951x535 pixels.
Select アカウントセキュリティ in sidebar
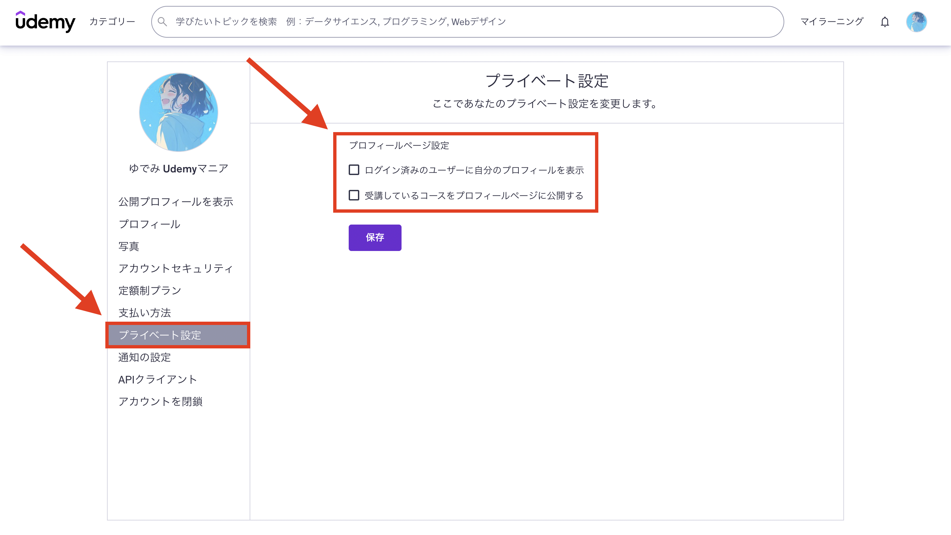(x=176, y=268)
